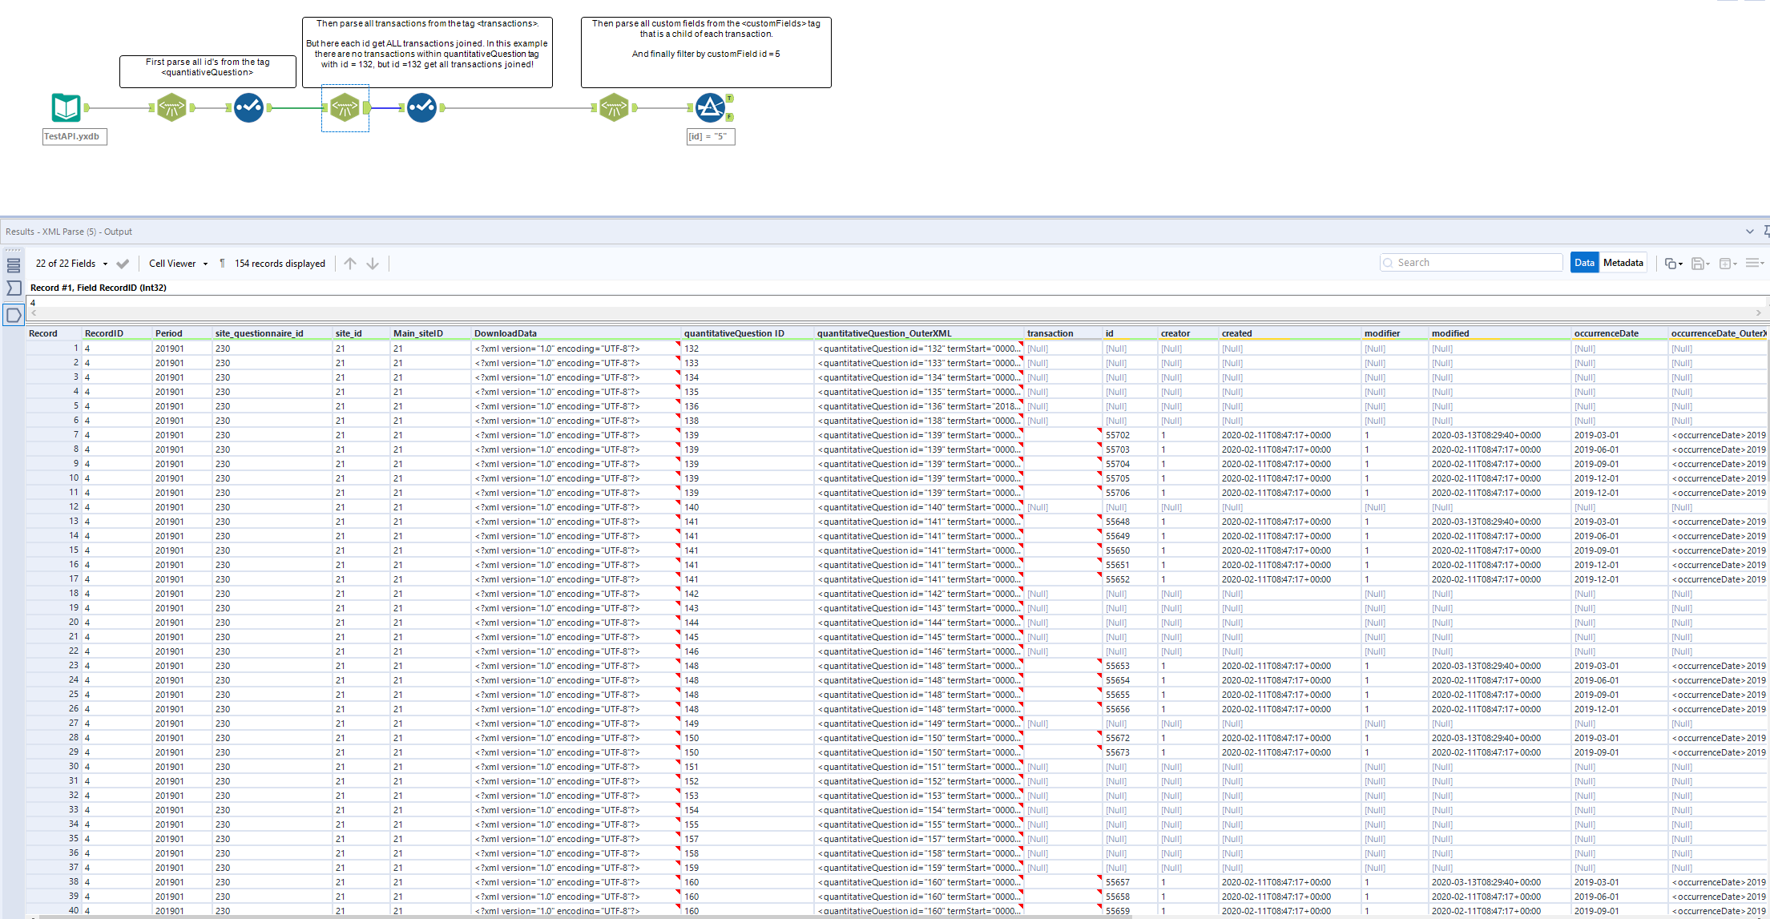The image size is (1770, 919).
Task: Click the first XML Parse tool
Action: 171,107
